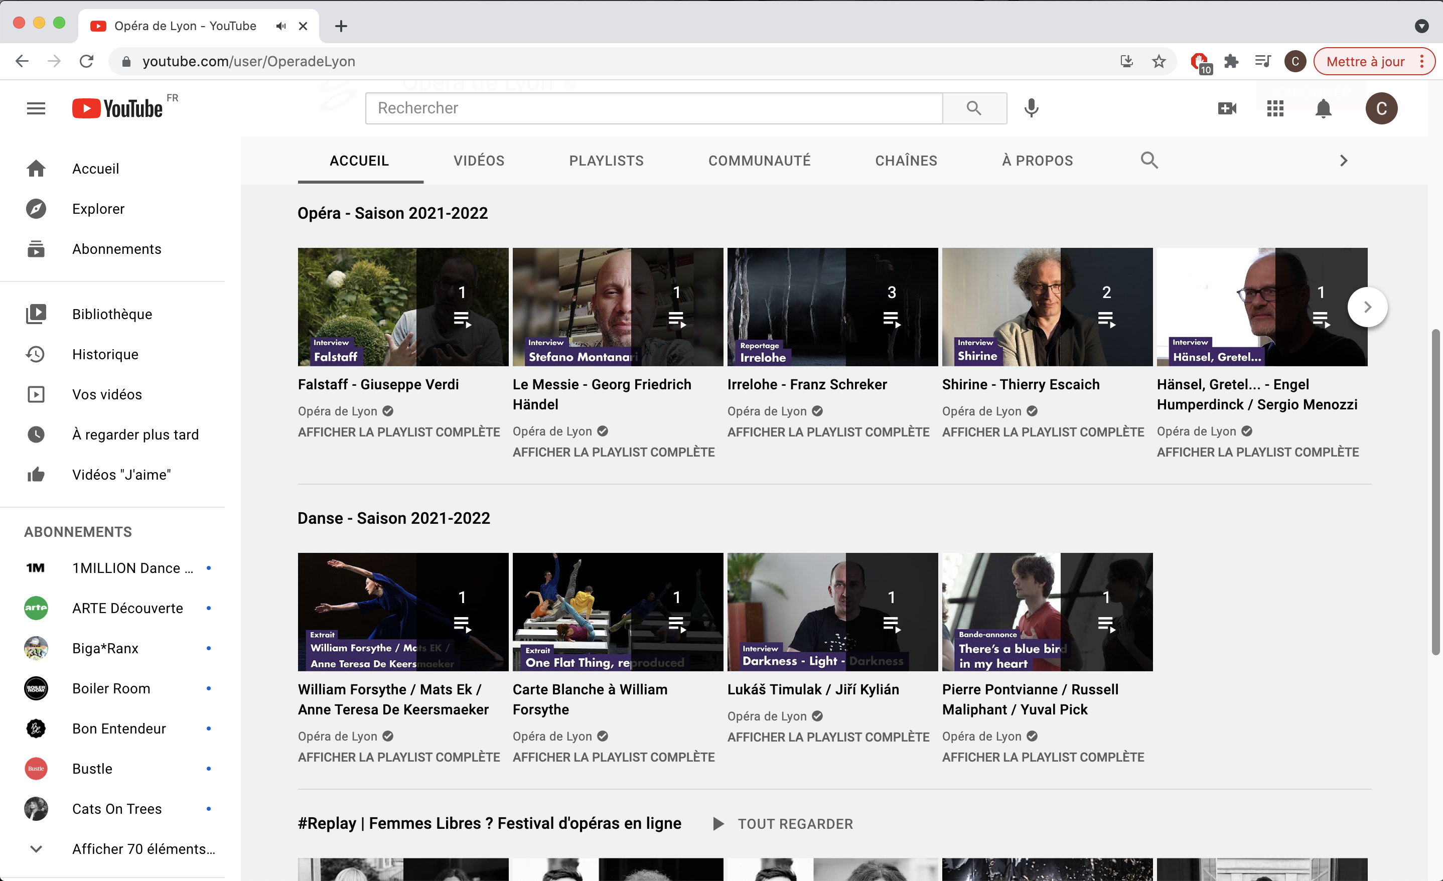Viewport: 1443px width, 881px height.
Task: Open the Mettre à jour three-dot menu
Action: (1422, 62)
